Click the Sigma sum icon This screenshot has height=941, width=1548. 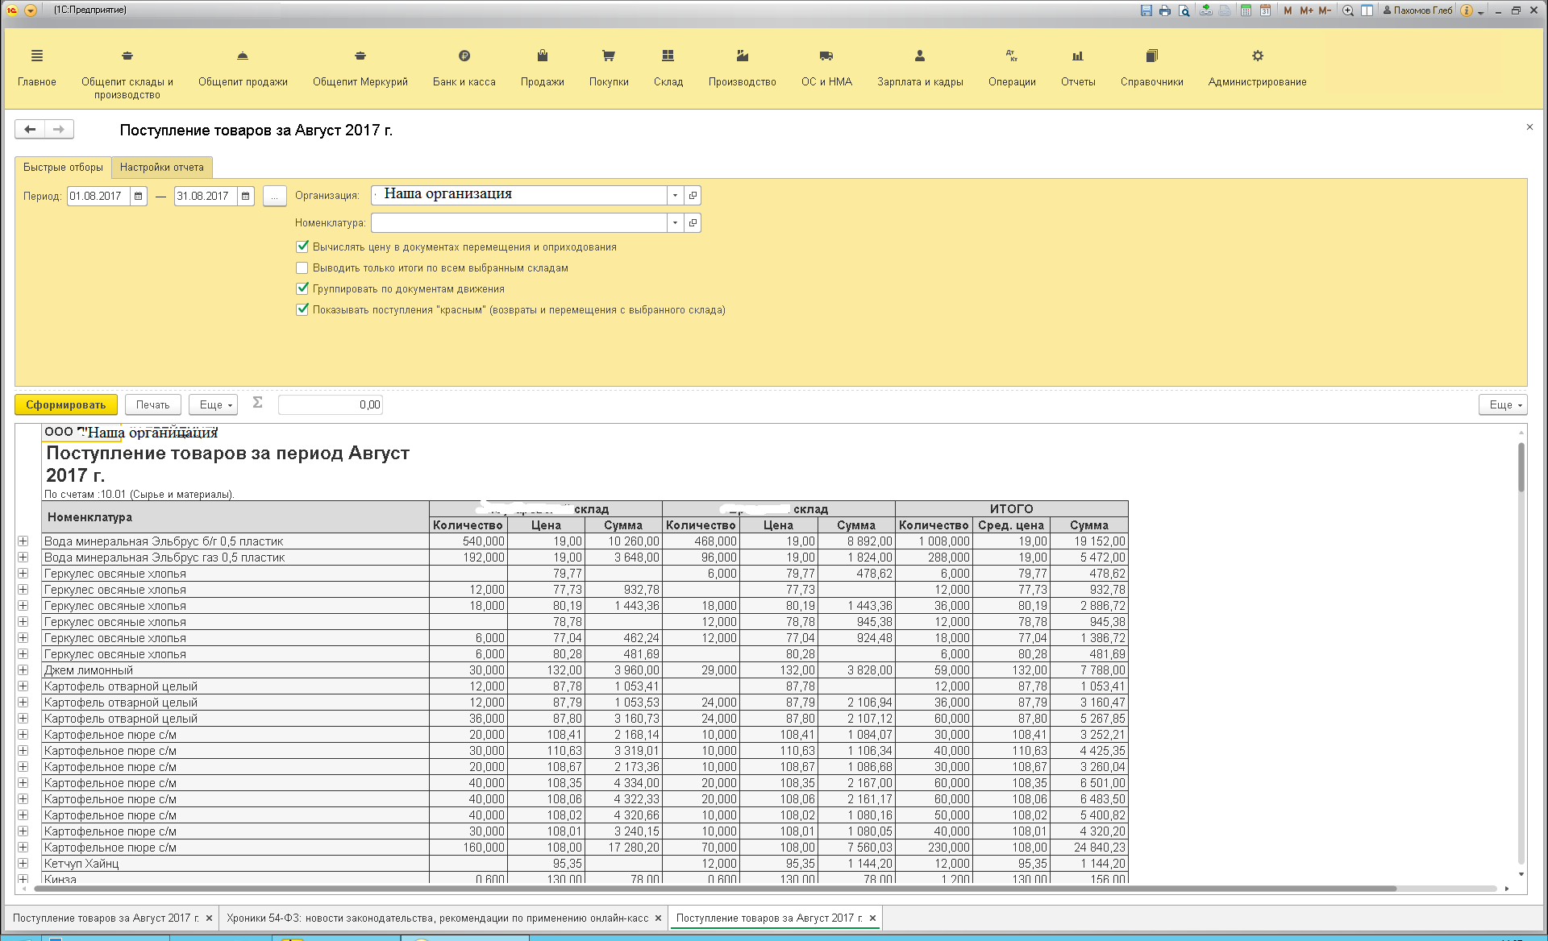(257, 403)
